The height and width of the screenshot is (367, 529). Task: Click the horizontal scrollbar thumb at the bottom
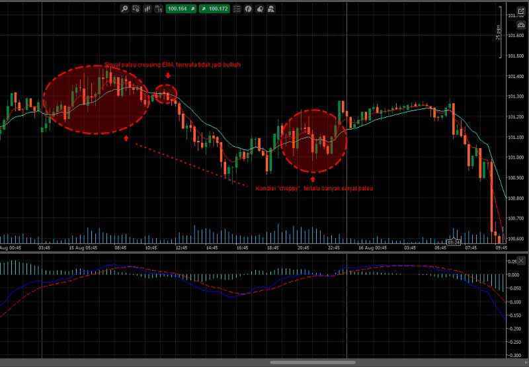313,362
